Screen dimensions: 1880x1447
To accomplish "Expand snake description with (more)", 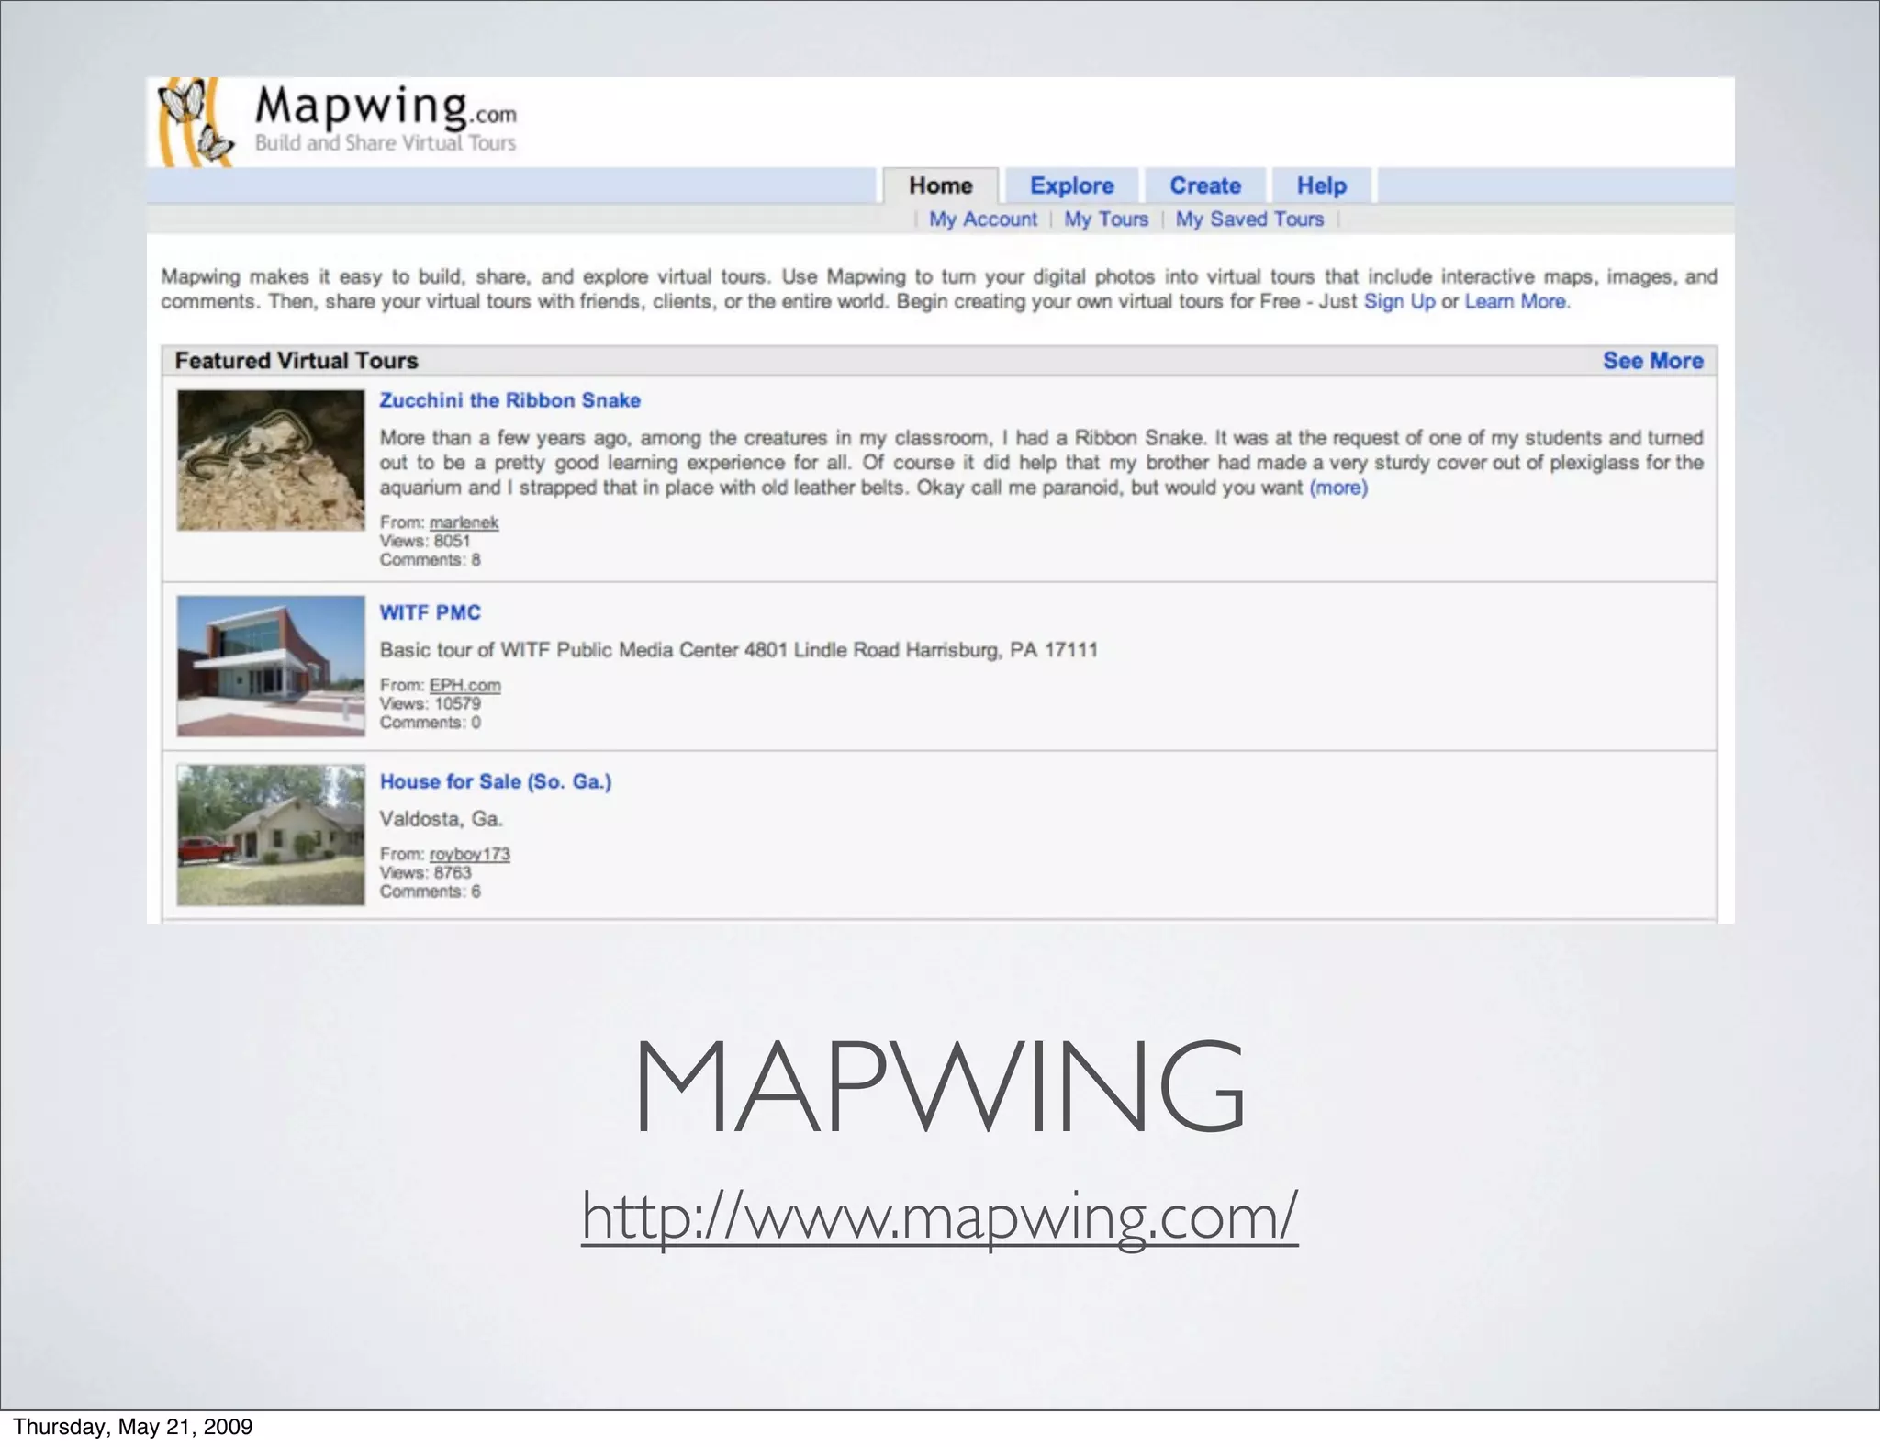I will pyautogui.click(x=1338, y=488).
